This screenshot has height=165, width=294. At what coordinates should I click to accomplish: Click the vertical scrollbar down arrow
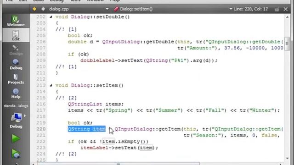tap(288, 158)
